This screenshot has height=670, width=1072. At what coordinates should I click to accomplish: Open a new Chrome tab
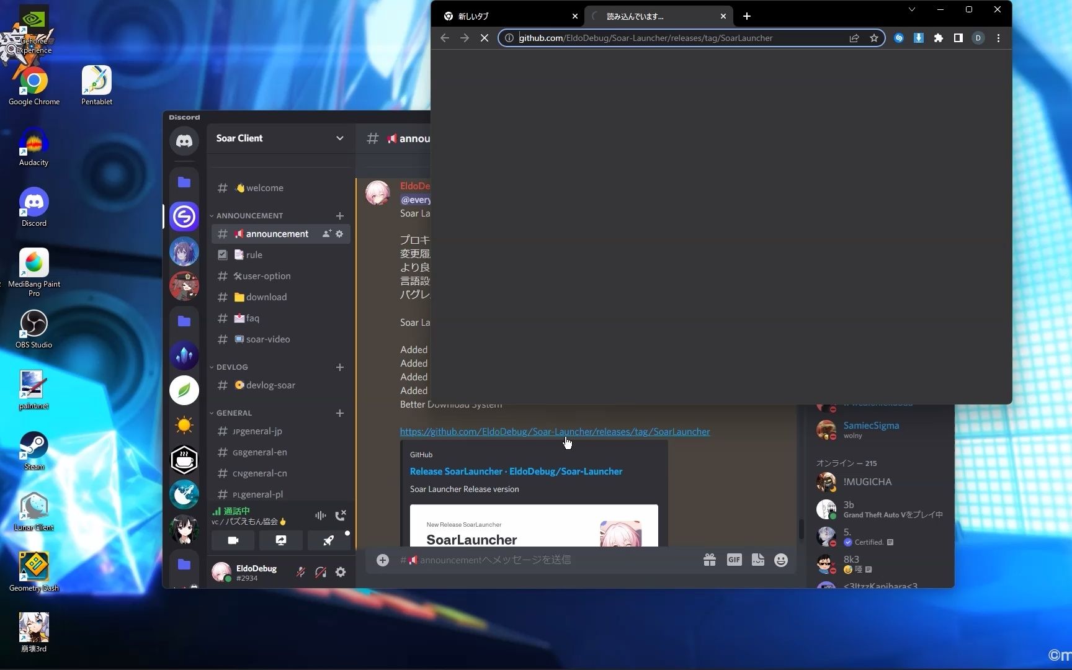pos(747,16)
